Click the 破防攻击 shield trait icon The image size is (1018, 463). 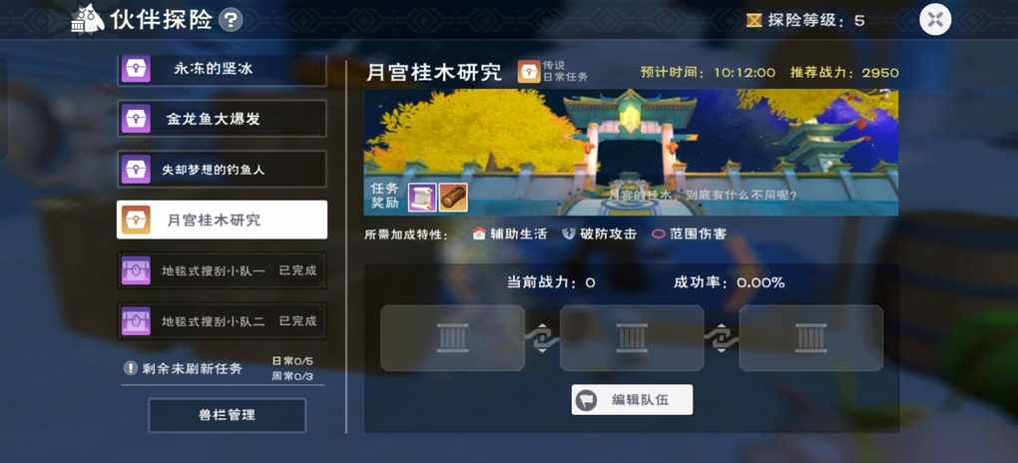click(569, 233)
